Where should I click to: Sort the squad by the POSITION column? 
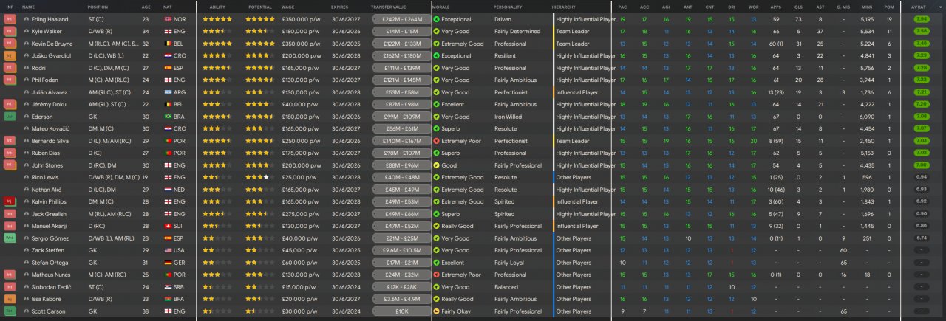[98, 6]
